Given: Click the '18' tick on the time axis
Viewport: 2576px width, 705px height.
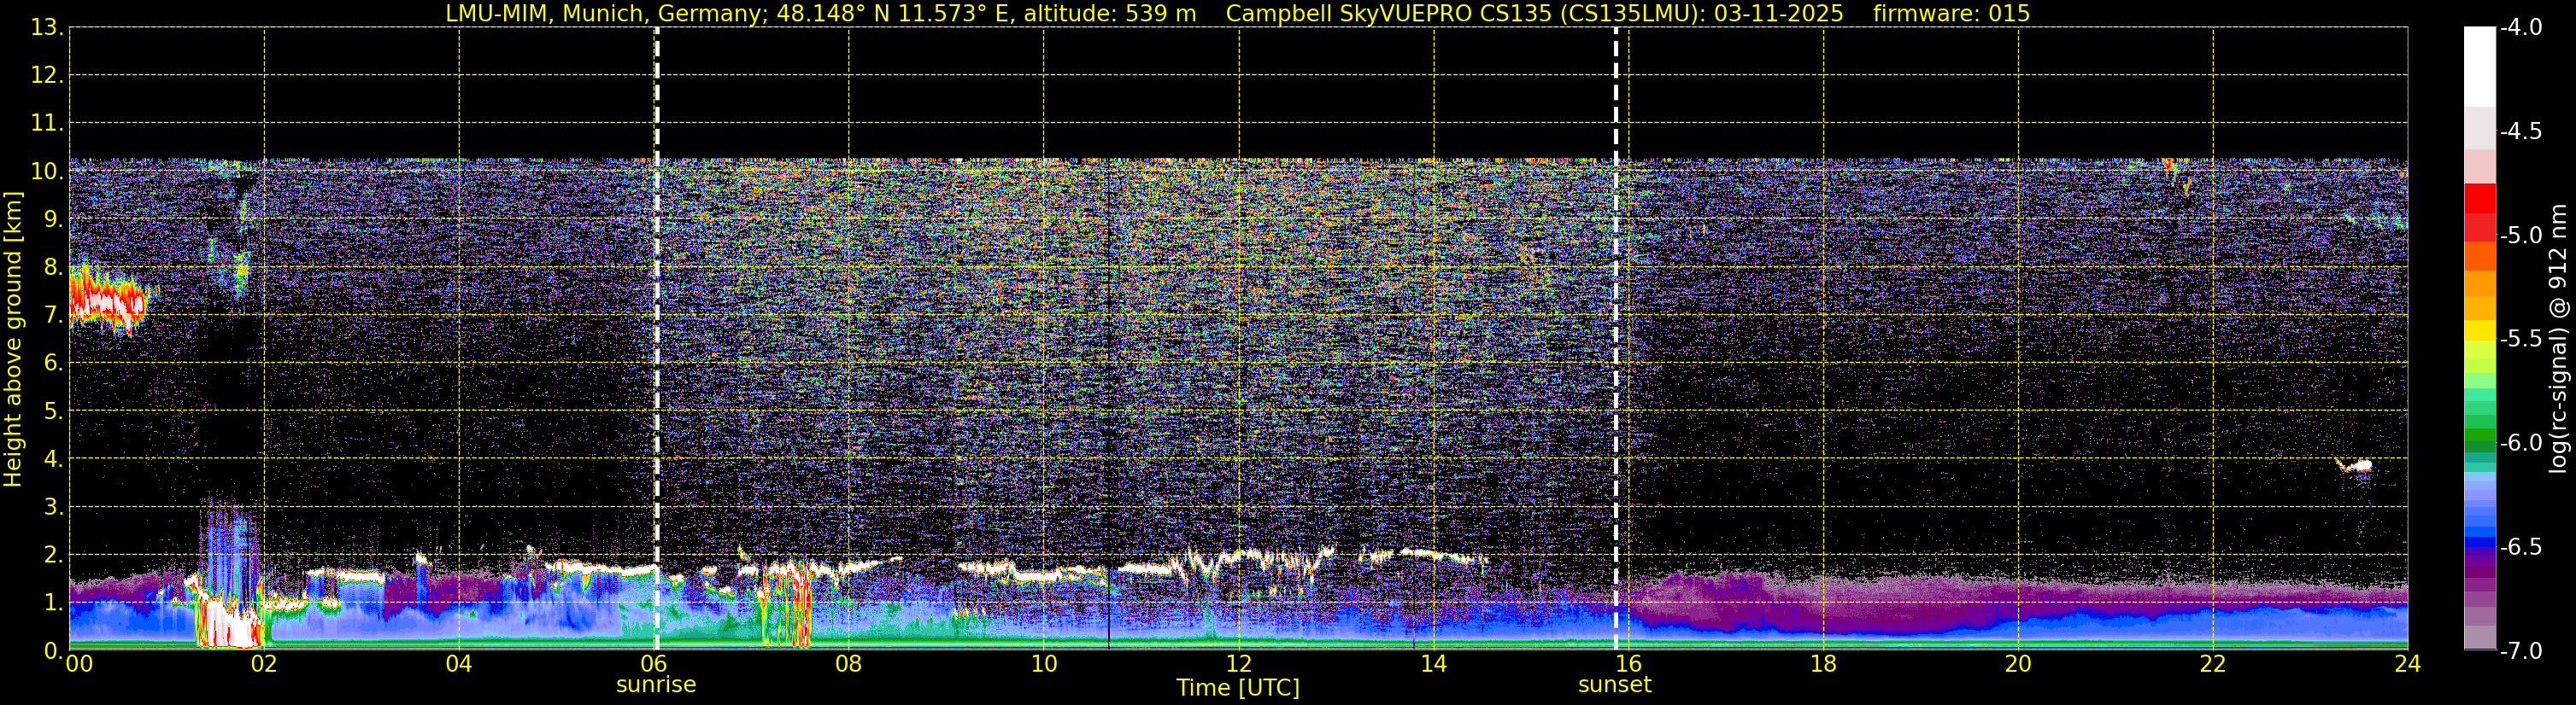Looking at the screenshot, I should [x=1824, y=663].
